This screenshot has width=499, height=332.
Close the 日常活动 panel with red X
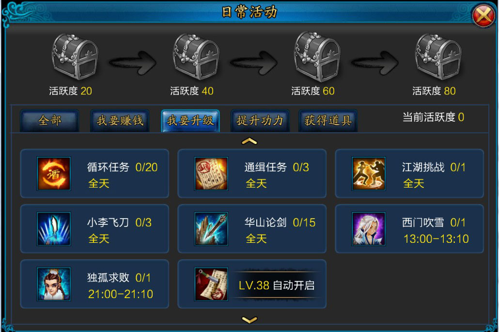(x=483, y=15)
